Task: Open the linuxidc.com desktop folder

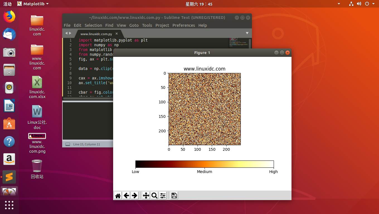Action: (x=37, y=25)
